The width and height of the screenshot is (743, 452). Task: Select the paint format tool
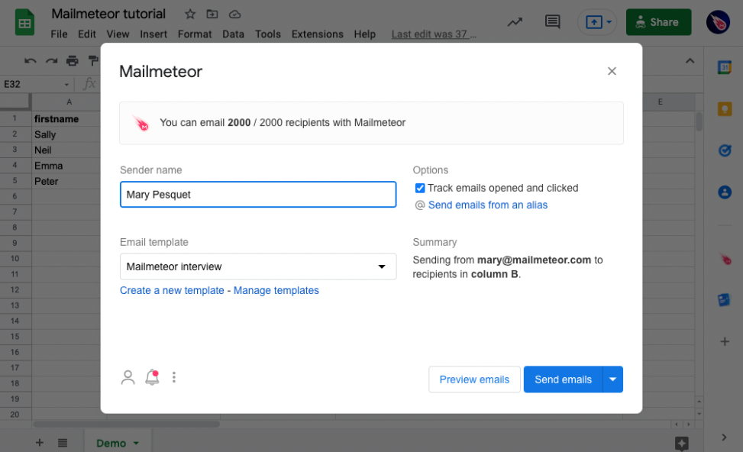coord(93,60)
